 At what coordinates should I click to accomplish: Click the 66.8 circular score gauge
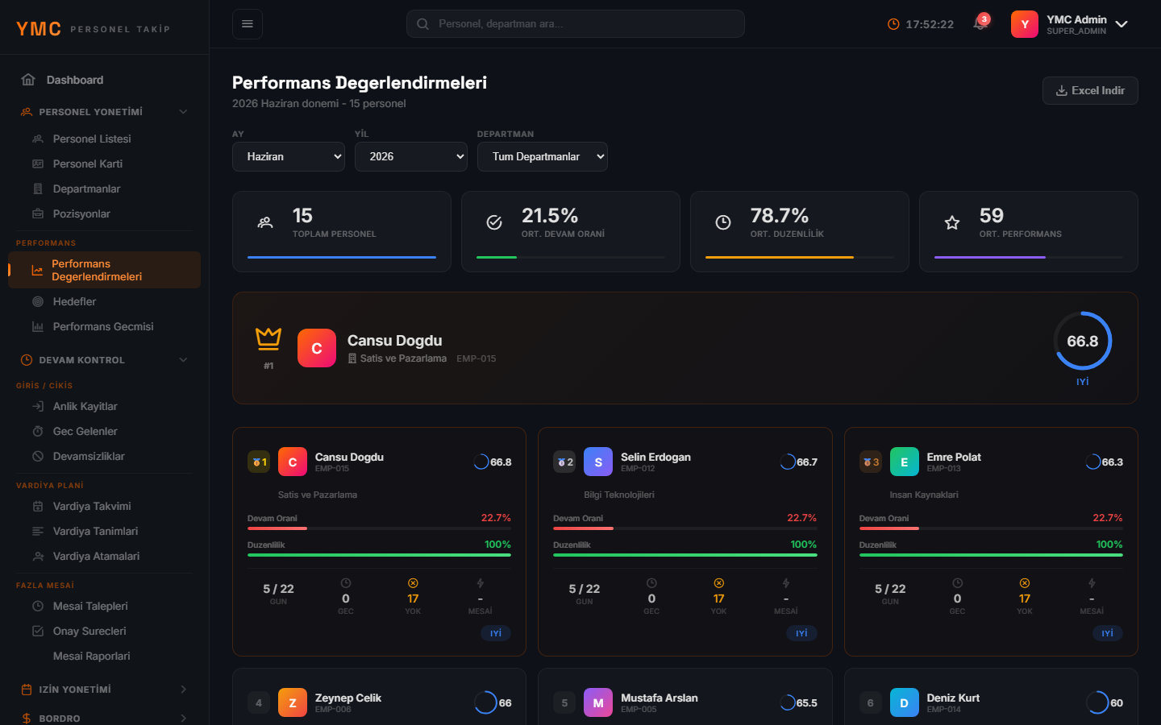pyautogui.click(x=1083, y=341)
